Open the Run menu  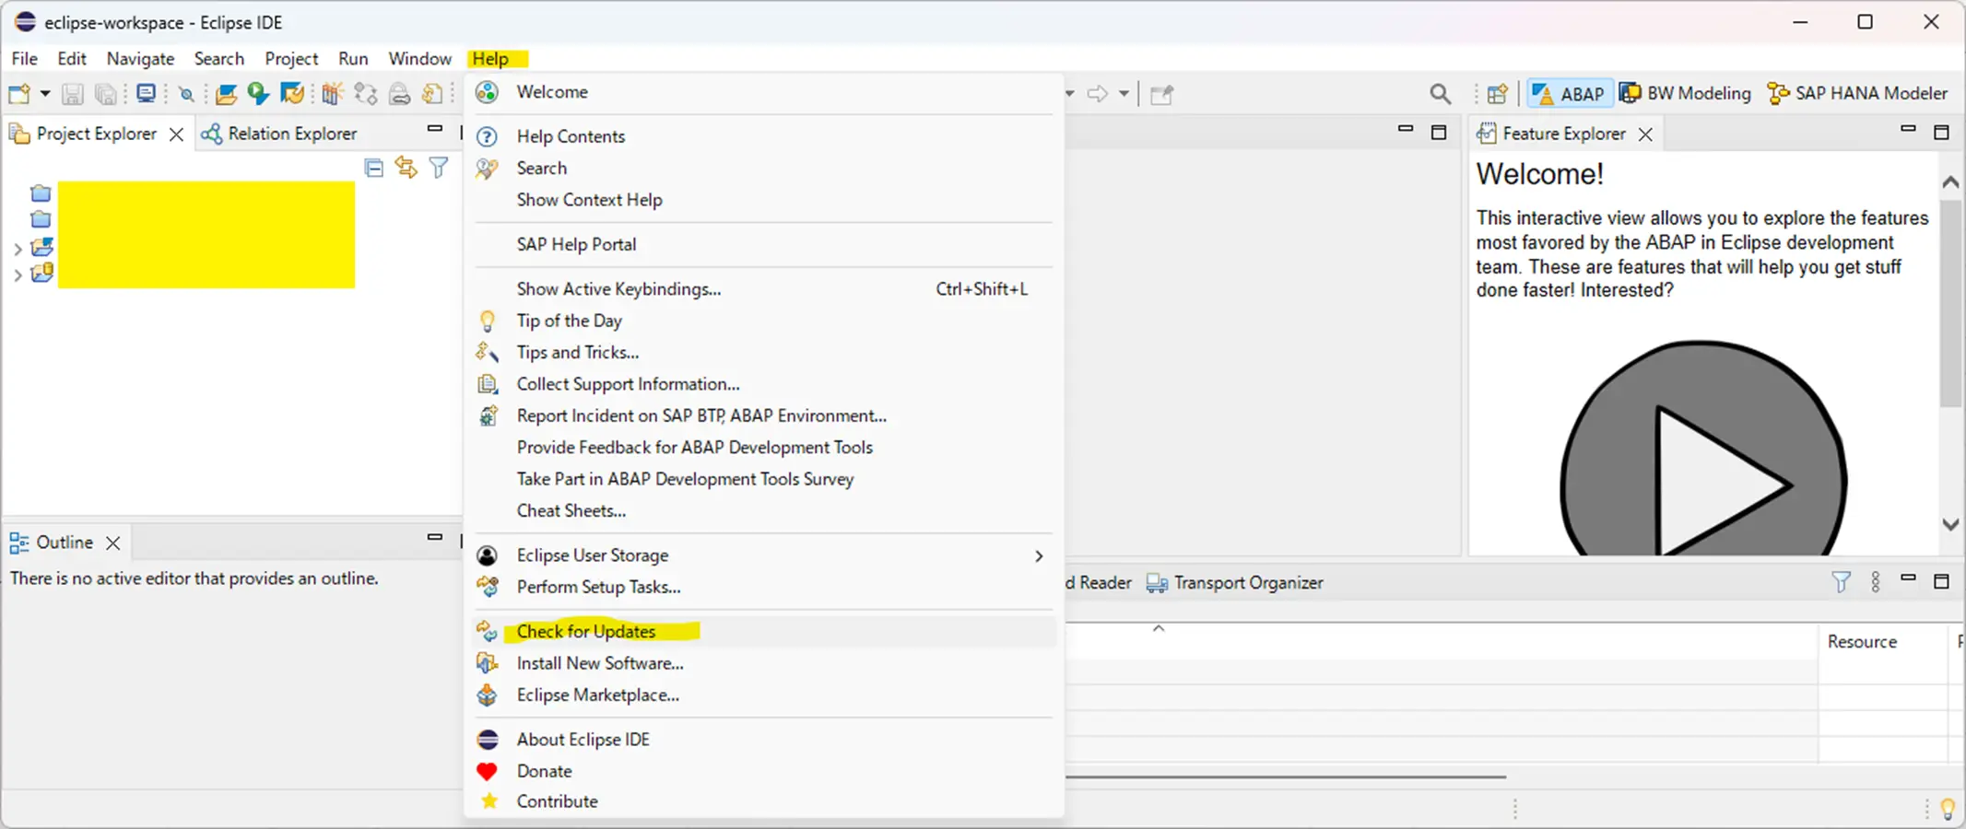353,59
